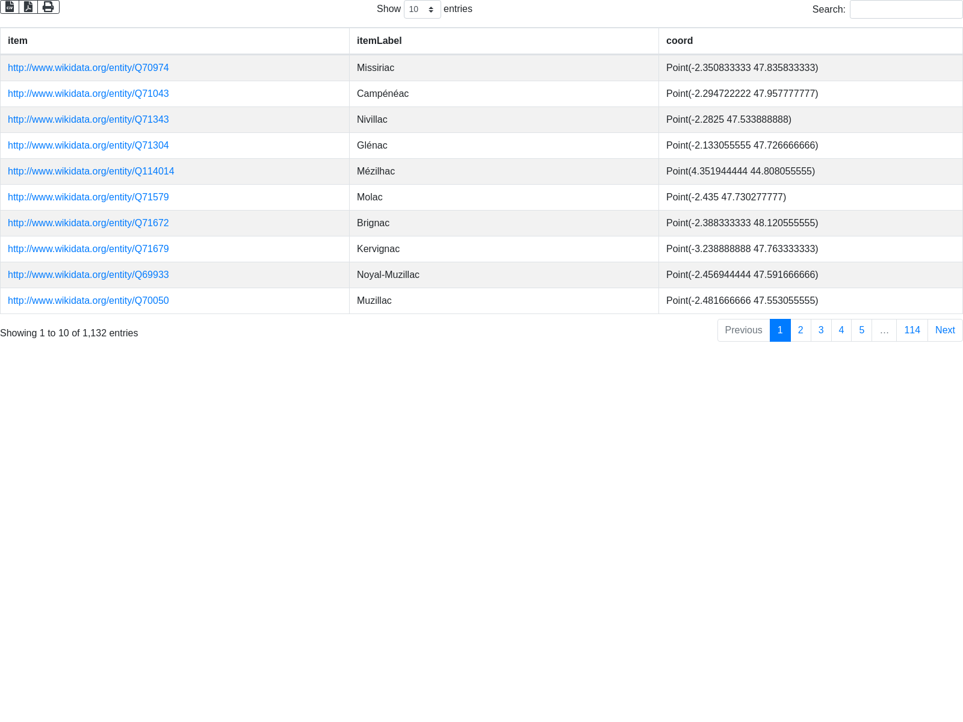This screenshot has height=722, width=963.
Task: Open the Q70974 Wikidata entity link
Action: tap(88, 68)
